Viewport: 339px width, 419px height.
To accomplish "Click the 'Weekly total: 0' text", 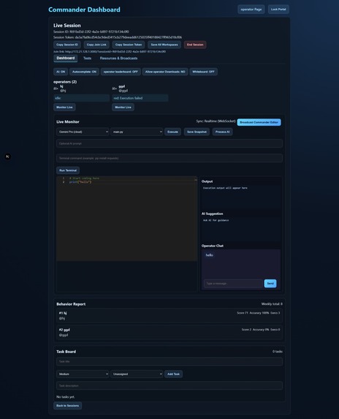I will tap(272, 303).
